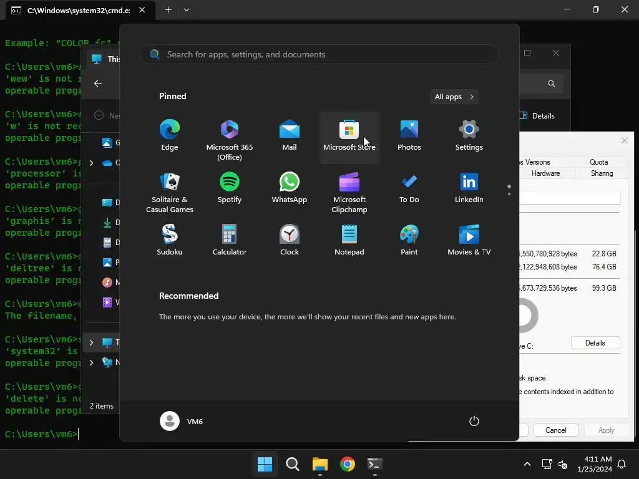The height and width of the screenshot is (479, 639).
Task: Open the clock and date flyout
Action: pos(595,464)
